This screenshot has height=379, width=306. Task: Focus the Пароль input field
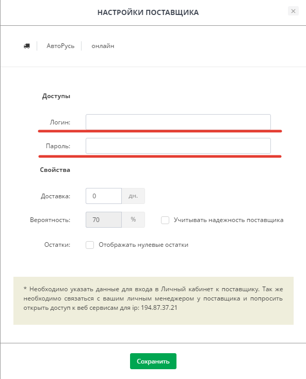tap(178, 146)
